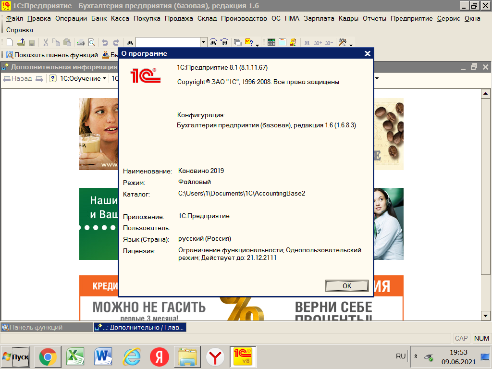Expand arrow next to tools settings icon
The image size is (492, 369).
(351, 45)
